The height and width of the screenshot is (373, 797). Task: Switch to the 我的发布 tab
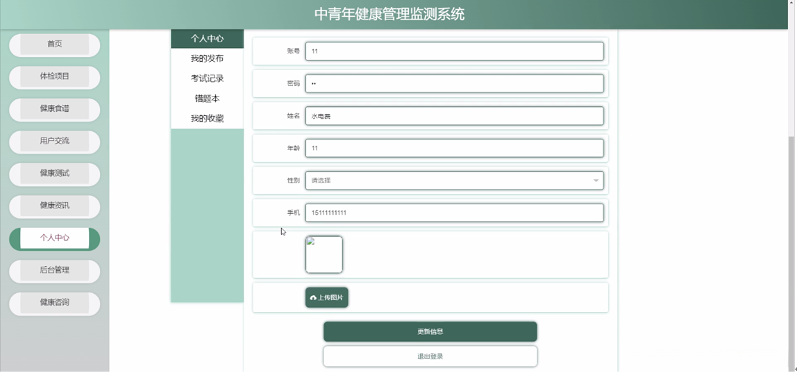208,58
